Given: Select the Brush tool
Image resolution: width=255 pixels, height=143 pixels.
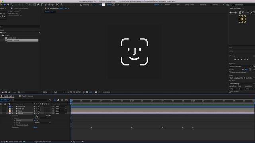Looking at the screenshot, I should point(46,4).
